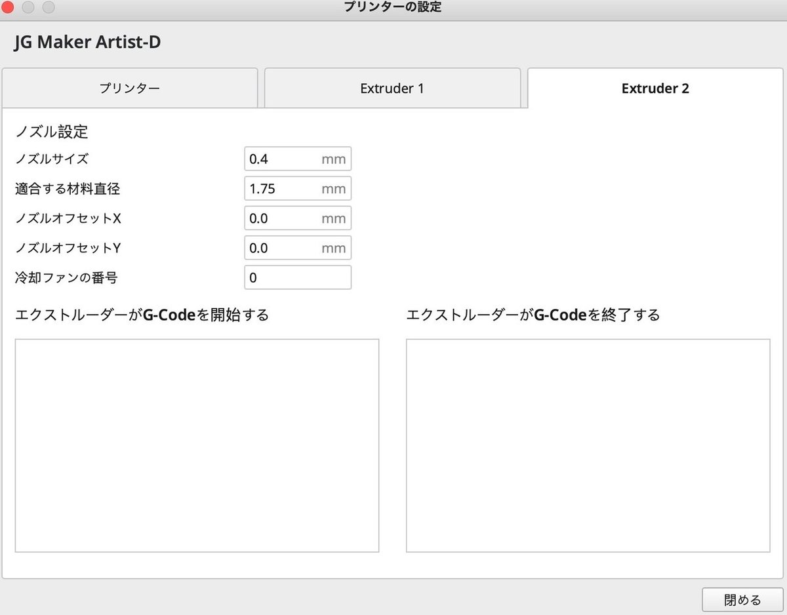The height and width of the screenshot is (615, 787).
Task: Click the プリンターの設定 title bar
Action: [393, 7]
